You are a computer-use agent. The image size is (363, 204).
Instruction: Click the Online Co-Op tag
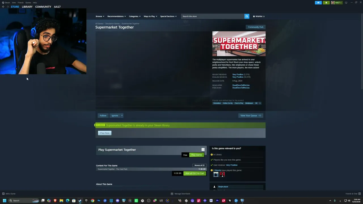tap(228, 103)
